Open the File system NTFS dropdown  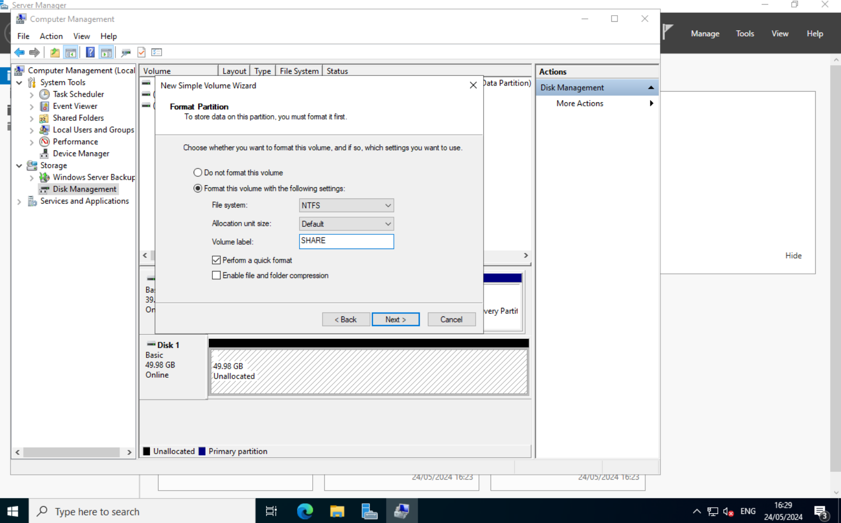pyautogui.click(x=346, y=206)
